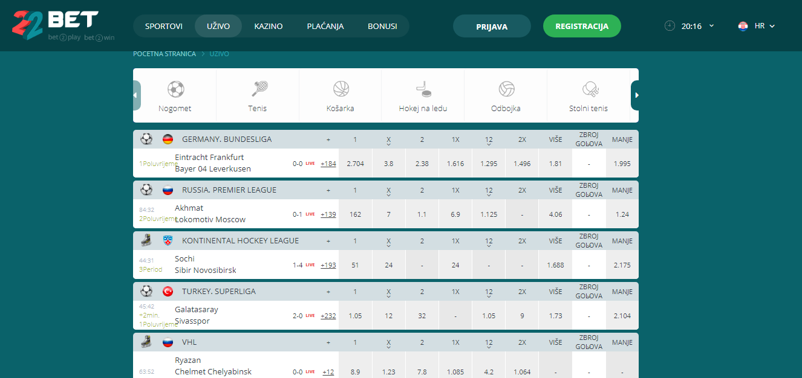802x378 pixels.
Task: Open the KONTINENTAL HOCKEY LEAGUE title
Action: click(x=240, y=241)
